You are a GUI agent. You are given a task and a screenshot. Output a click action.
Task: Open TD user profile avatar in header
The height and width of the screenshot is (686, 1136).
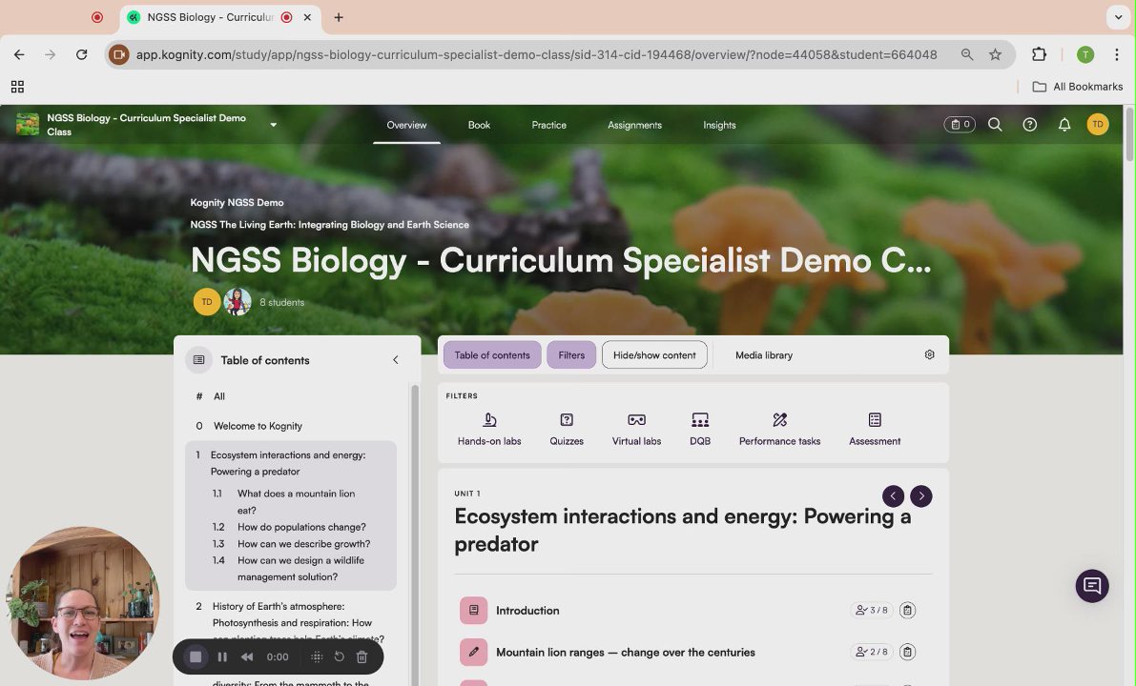[1098, 125]
